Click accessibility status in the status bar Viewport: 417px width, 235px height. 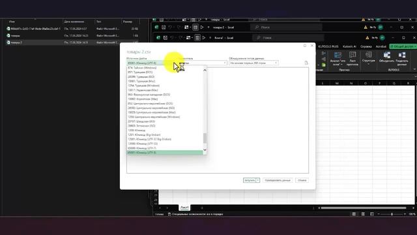coord(195,214)
